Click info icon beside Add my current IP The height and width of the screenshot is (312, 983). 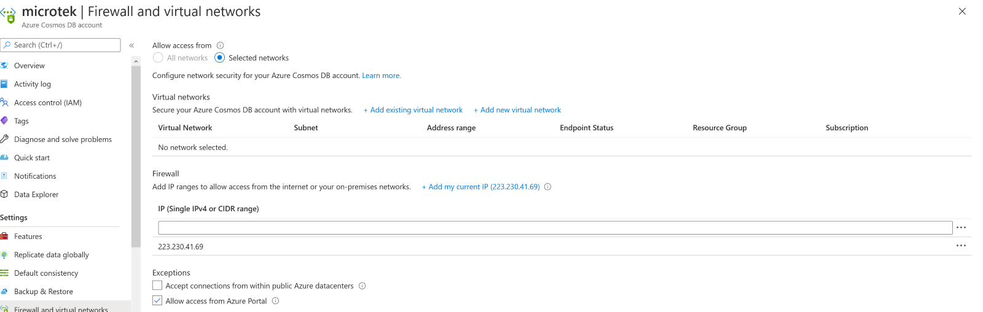548,187
